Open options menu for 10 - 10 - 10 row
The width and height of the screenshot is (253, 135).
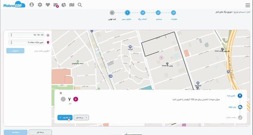pyautogui.click(x=11, y=35)
